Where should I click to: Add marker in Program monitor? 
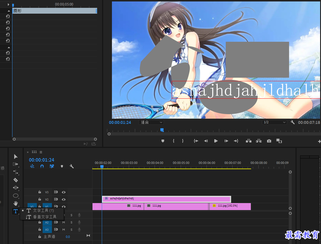163,141
